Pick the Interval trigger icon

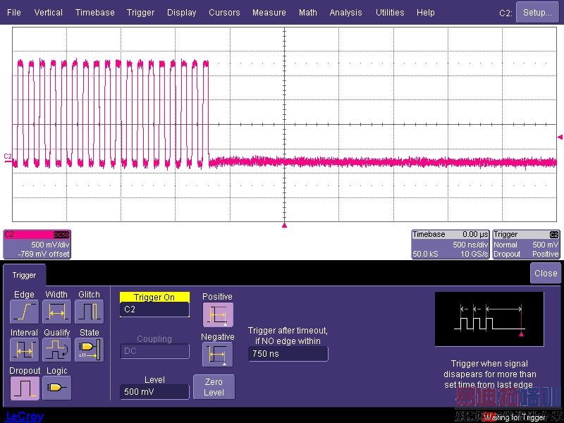coord(24,350)
